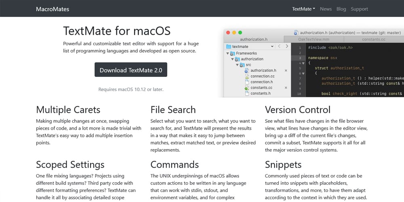The image size is (404, 202).
Task: Click the yellow minimize window button
Action: point(234,33)
